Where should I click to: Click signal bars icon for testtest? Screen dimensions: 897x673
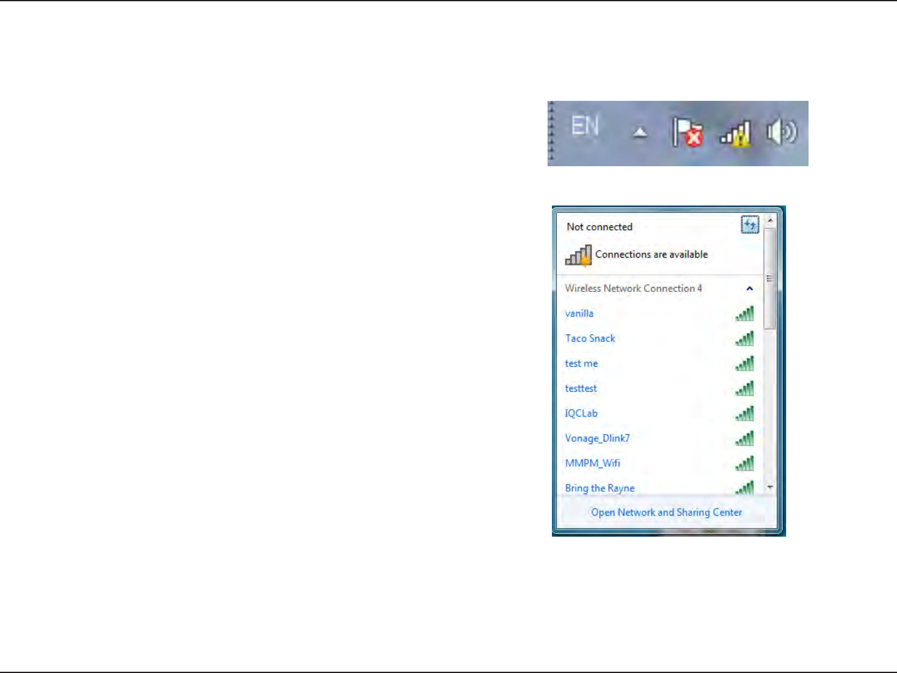click(744, 388)
